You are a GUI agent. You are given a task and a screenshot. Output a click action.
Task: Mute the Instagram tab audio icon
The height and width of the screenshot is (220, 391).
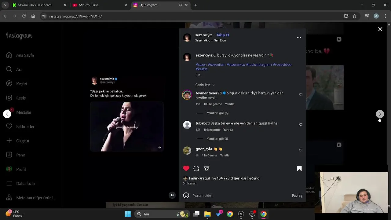click(x=180, y=5)
